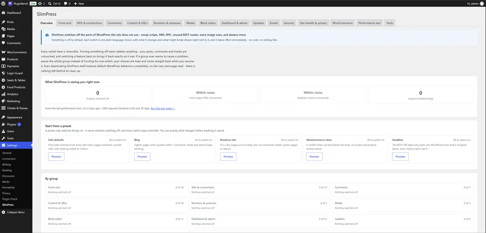Screen dimensions: 486x233
Task: Open the Tickets & Passes icon
Action: (3, 108)
